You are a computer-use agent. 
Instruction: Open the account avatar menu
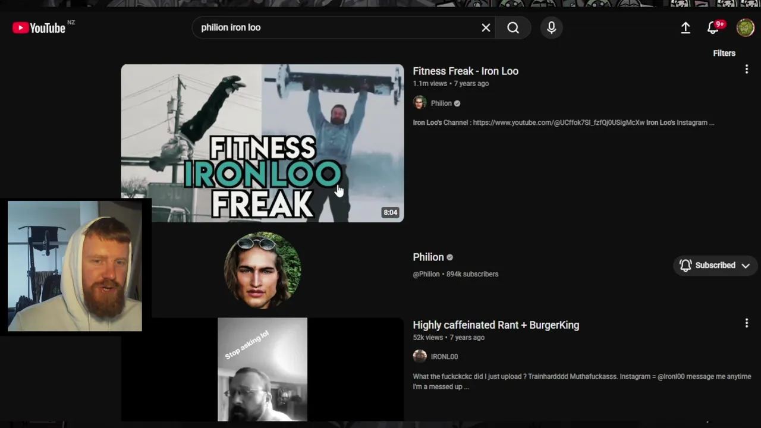point(745,28)
